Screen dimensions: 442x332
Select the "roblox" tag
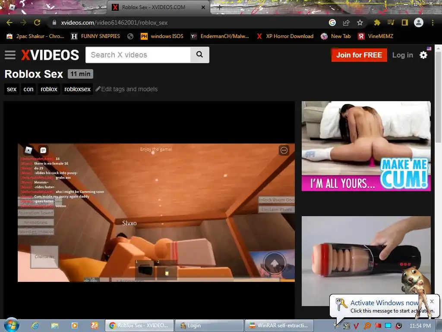pos(49,89)
